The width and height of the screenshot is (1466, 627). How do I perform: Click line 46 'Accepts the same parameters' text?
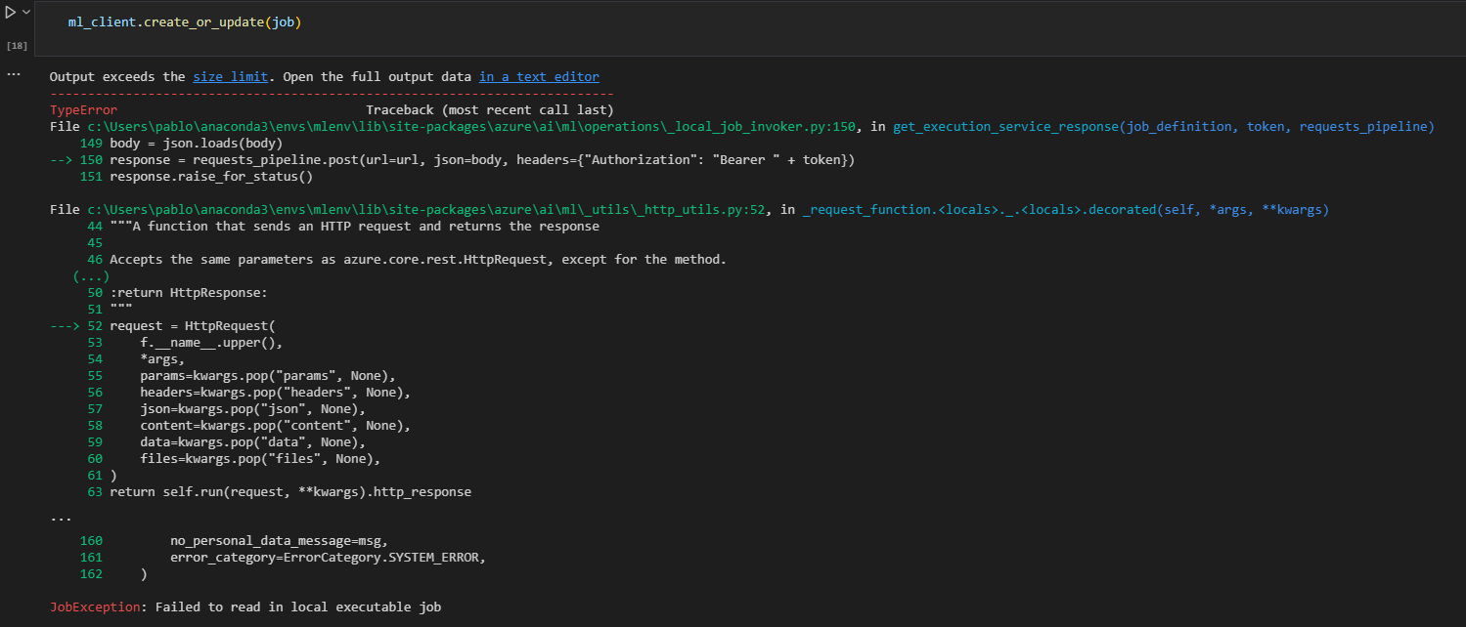point(418,260)
